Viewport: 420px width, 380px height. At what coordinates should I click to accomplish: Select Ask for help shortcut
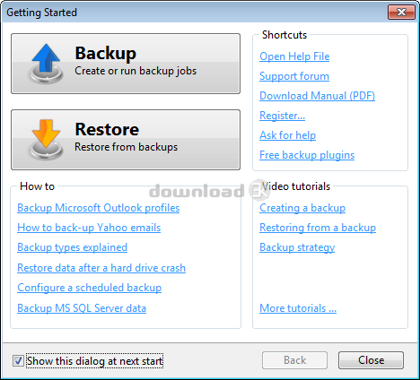[287, 135]
